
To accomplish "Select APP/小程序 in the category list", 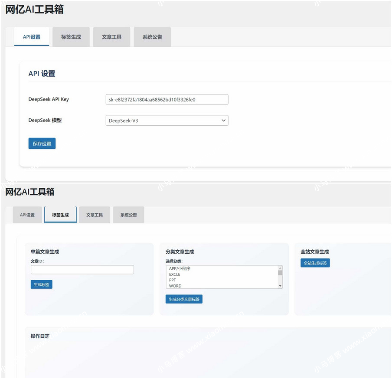I will click(x=180, y=268).
